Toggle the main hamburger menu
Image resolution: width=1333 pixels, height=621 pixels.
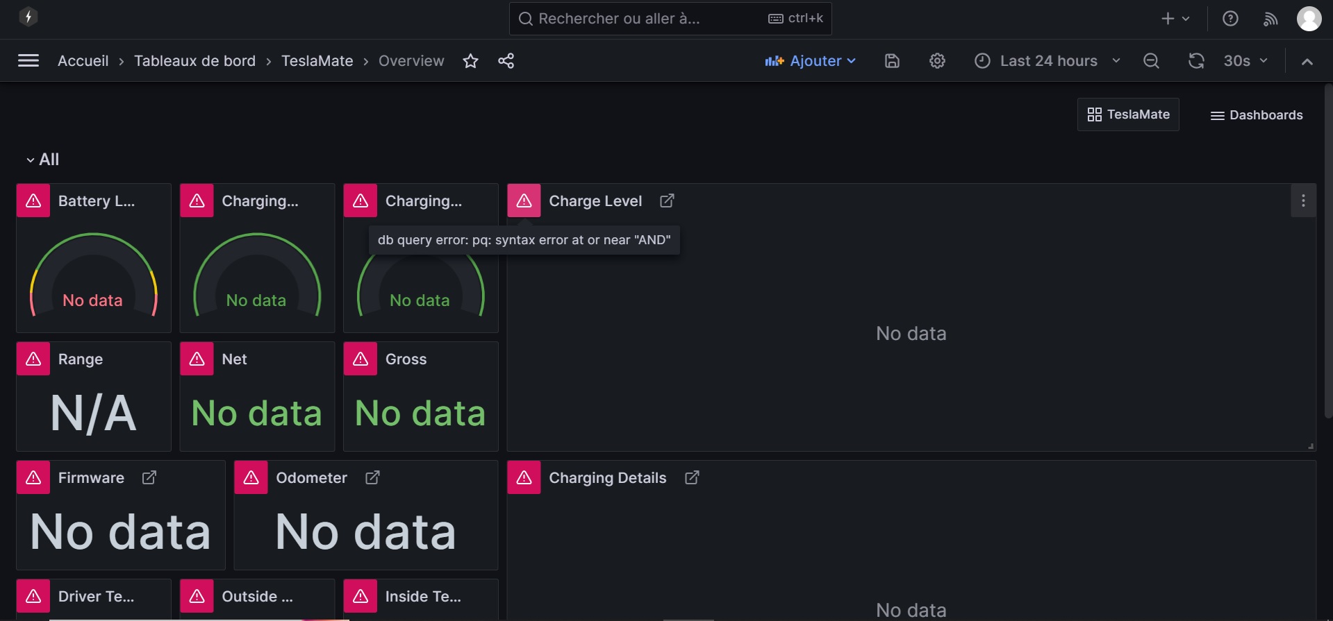pos(28,61)
